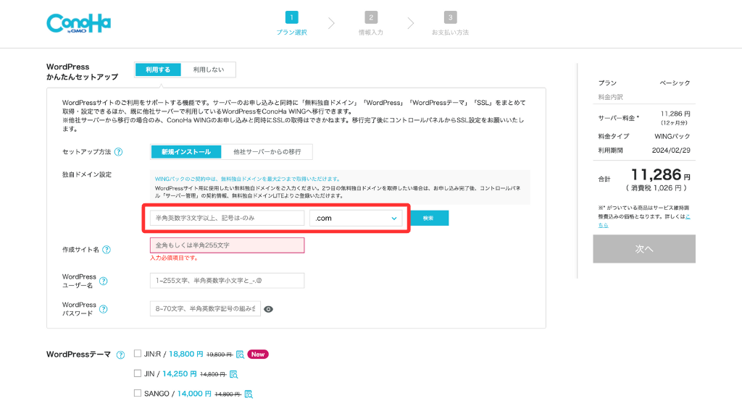This screenshot has height=406, width=742.
Task: Focus the WordPress ユーザー名 input field
Action: 227,281
